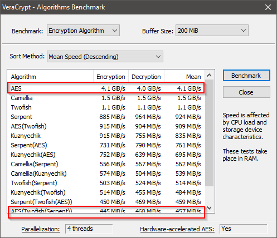Viewport: 277px width, 238px height.
Task: Click the Hardware-accelerated AES Yes field
Action: pos(244,229)
